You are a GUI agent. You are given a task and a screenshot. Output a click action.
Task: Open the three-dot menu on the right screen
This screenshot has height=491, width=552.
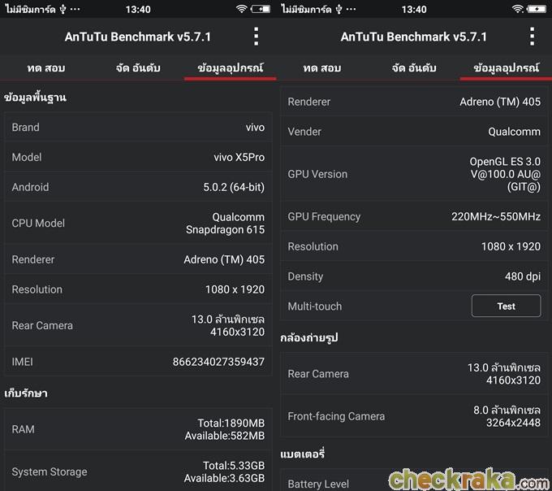point(532,37)
